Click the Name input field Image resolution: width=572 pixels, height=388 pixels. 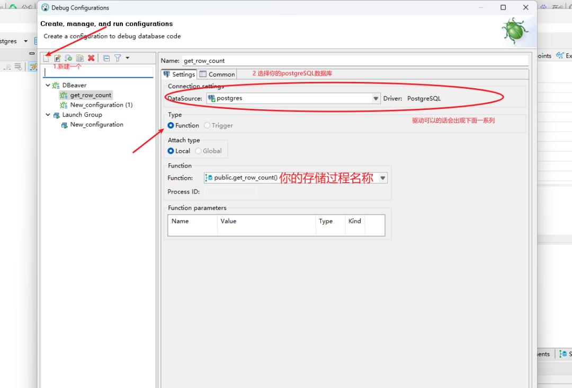coord(318,60)
